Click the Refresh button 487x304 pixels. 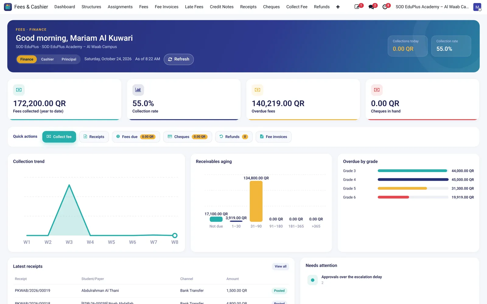coord(179,59)
